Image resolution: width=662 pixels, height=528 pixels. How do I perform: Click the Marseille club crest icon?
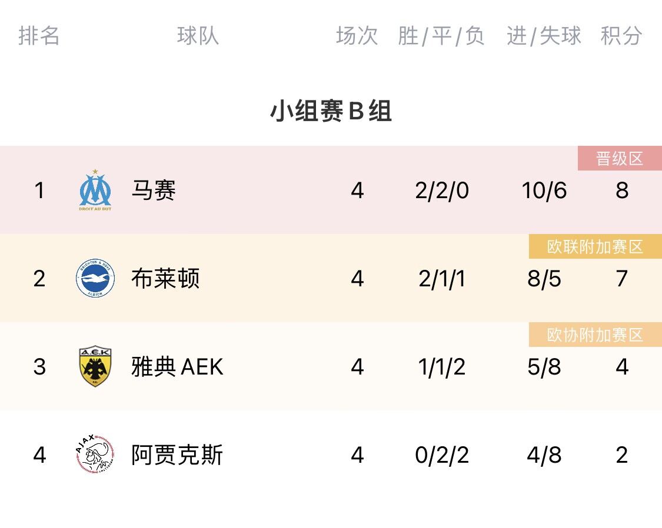click(95, 191)
